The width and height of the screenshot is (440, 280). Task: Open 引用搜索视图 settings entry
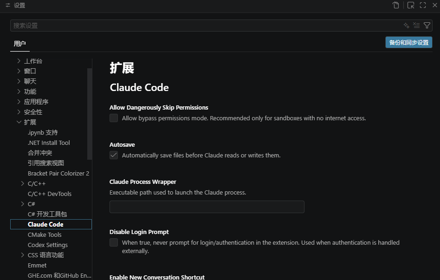(46, 163)
